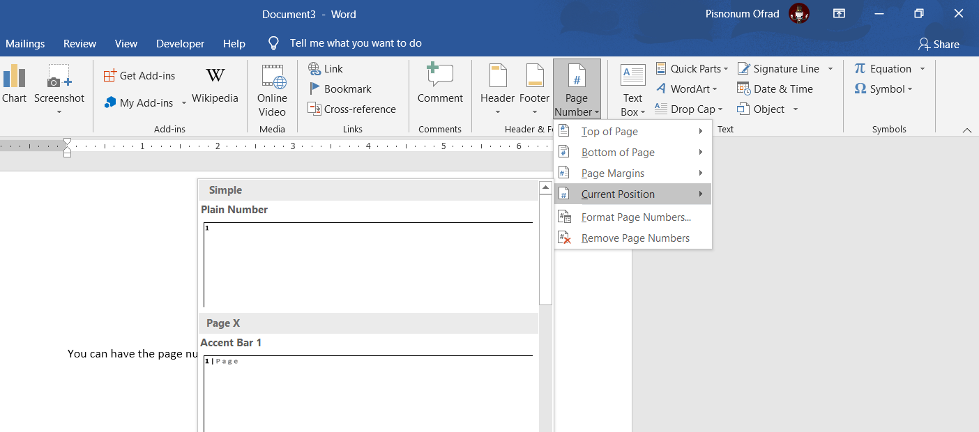Open the Help tab

pyautogui.click(x=234, y=43)
